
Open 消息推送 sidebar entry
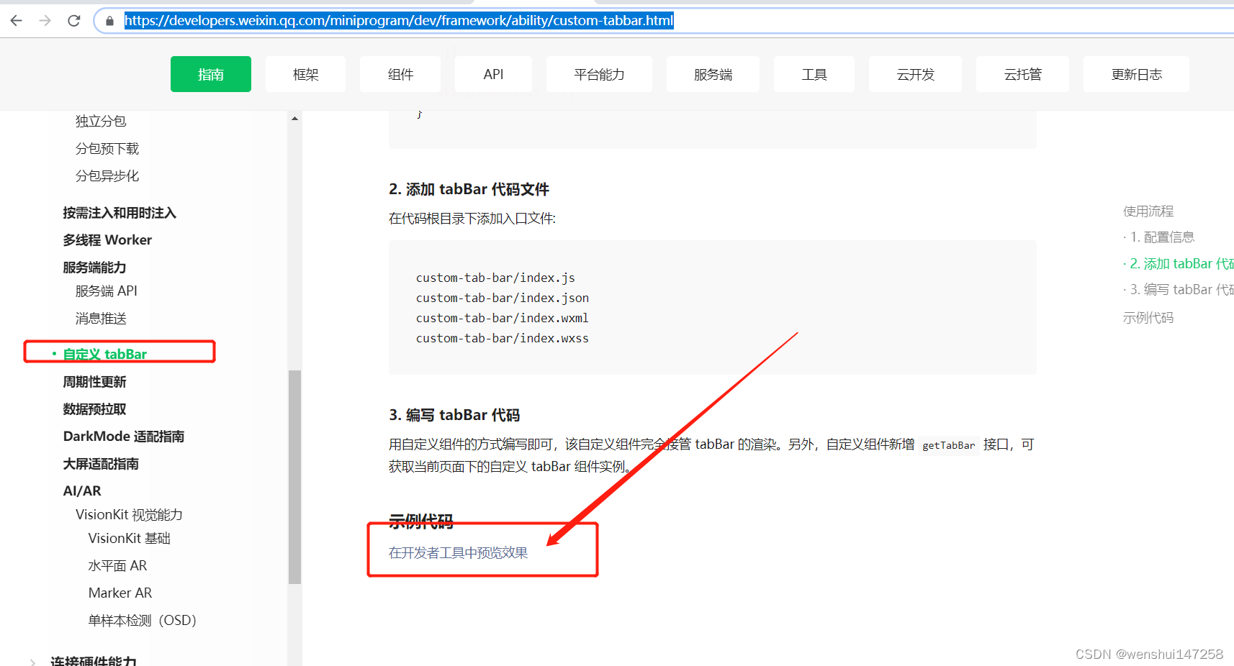(x=101, y=318)
